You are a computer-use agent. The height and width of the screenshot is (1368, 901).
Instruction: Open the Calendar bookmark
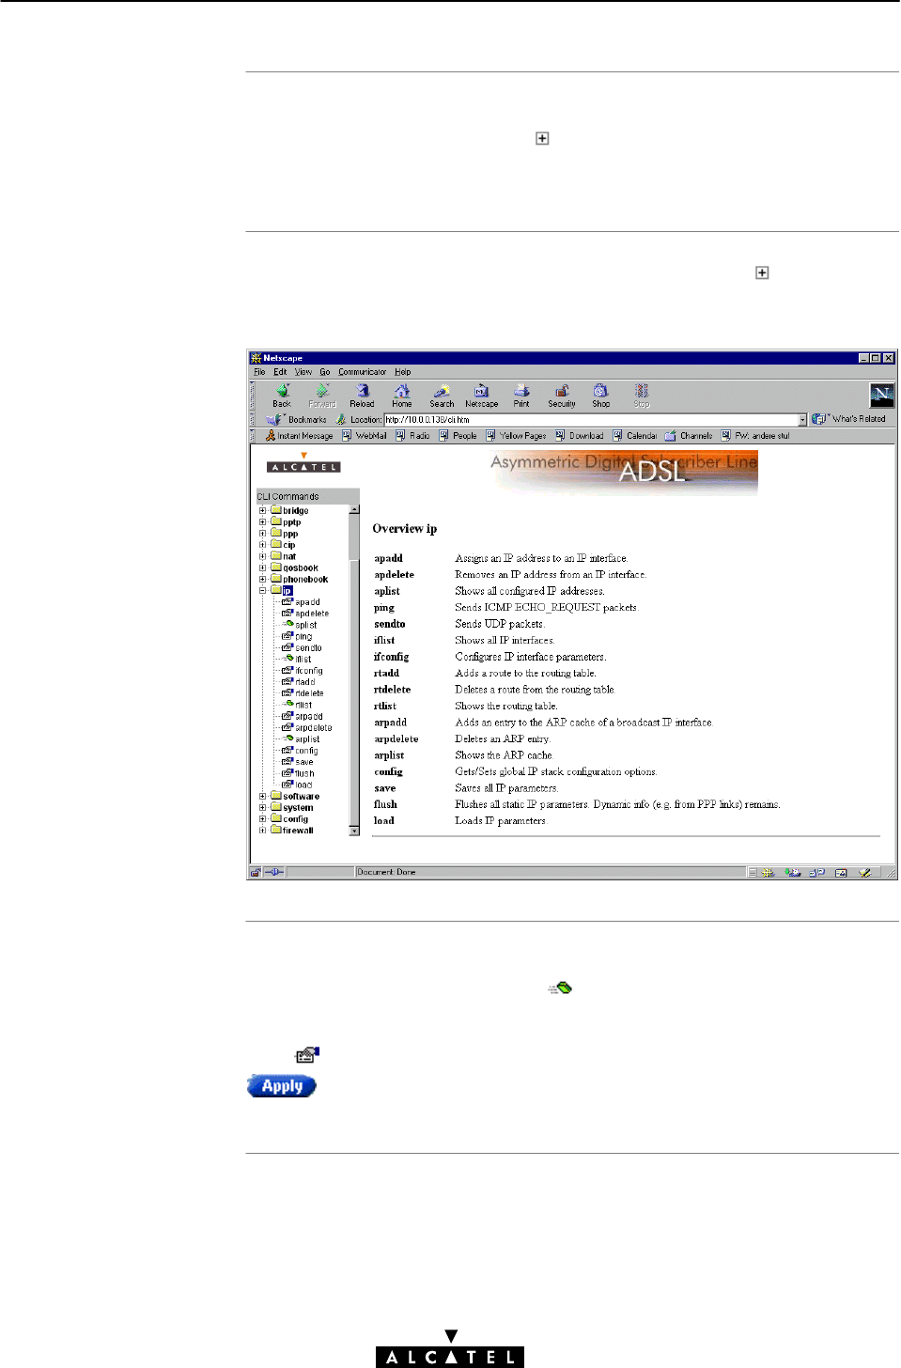click(x=635, y=436)
